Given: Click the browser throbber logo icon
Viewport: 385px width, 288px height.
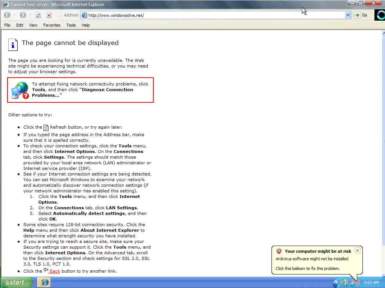Looking at the screenshot, I should [380, 15].
